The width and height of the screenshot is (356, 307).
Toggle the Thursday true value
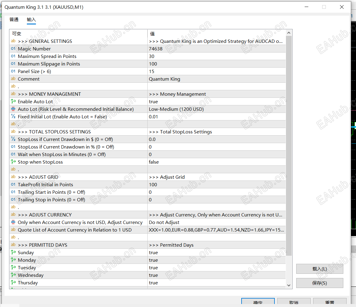point(216,283)
